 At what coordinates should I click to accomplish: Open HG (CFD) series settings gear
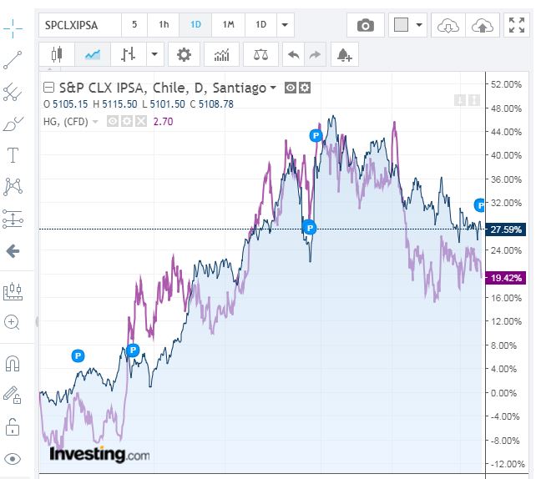126,121
